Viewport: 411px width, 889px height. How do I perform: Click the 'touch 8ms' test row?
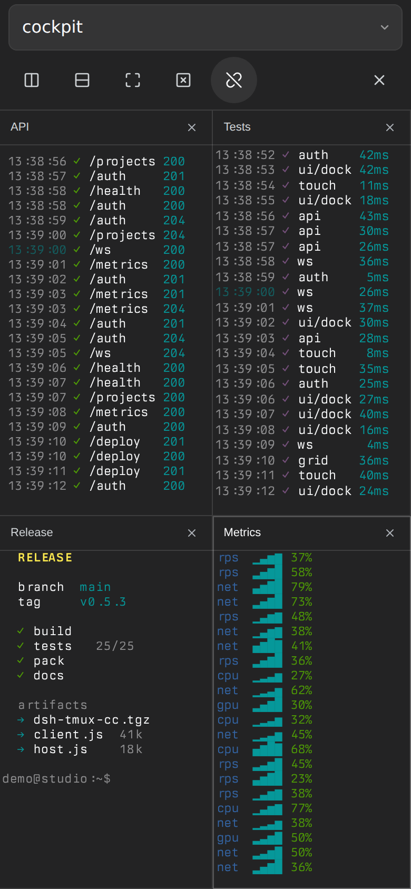(x=302, y=353)
